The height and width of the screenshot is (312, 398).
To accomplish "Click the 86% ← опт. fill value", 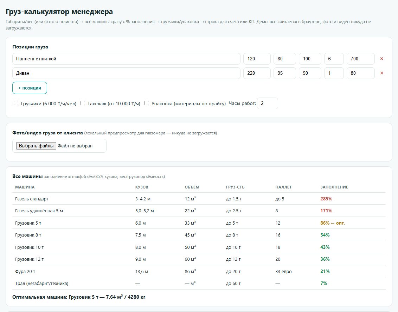I will click(333, 223).
